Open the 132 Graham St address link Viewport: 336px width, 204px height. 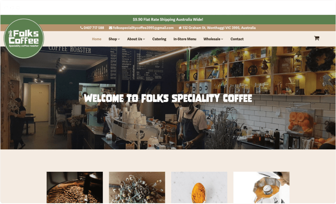click(x=219, y=27)
